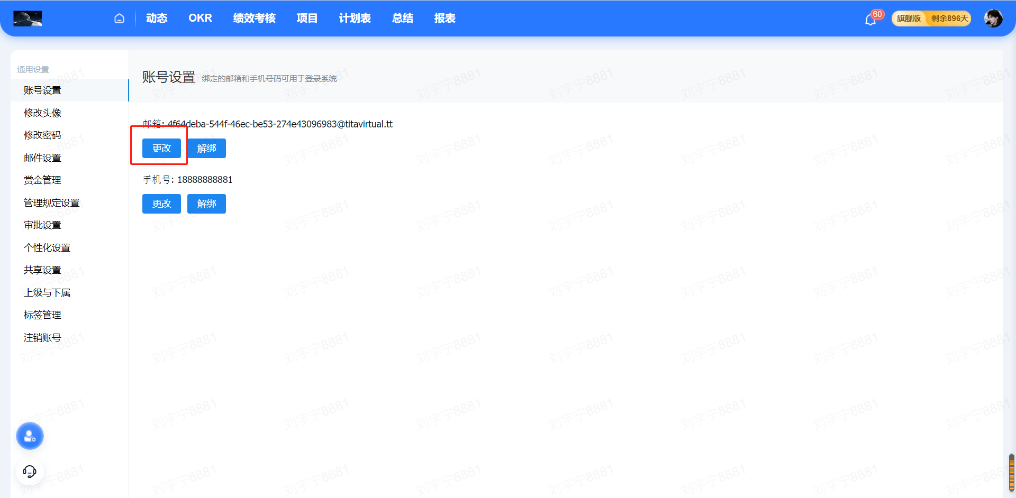Click 解绑 button for email

click(206, 149)
